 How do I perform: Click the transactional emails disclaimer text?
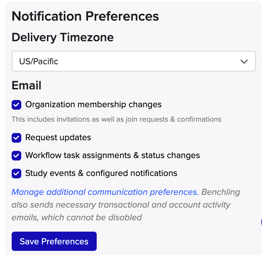coord(121,205)
